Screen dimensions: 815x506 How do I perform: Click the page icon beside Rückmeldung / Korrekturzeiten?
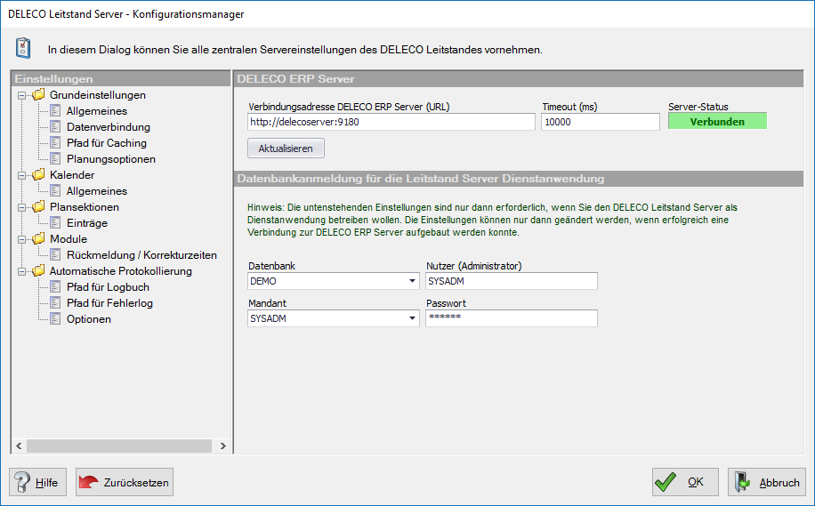click(55, 255)
